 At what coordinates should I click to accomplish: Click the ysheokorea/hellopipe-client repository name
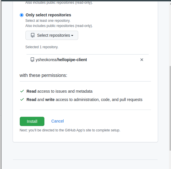[61, 60]
